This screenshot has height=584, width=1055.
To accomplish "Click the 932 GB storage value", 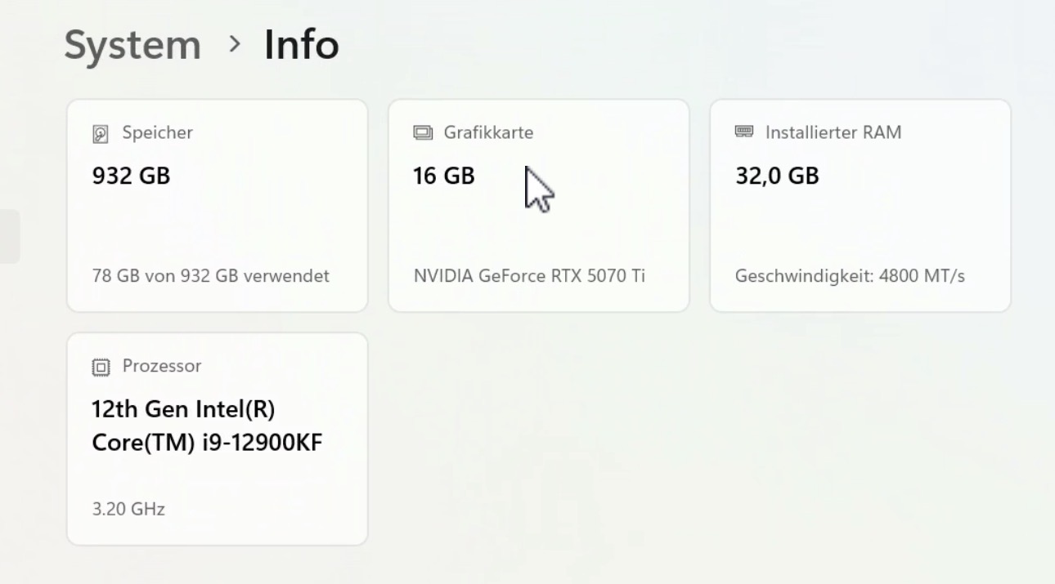I will (x=131, y=176).
